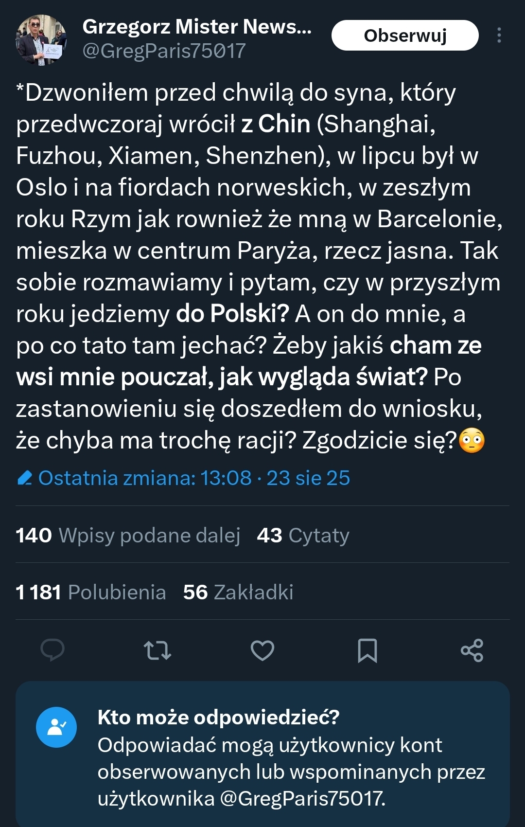This screenshot has height=827, width=525.
Task: Tap the flushed face emoji in post
Action: 472,441
